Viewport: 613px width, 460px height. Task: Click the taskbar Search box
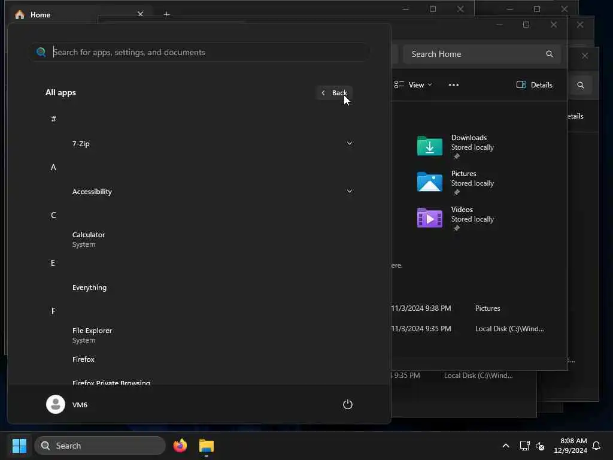coord(100,446)
